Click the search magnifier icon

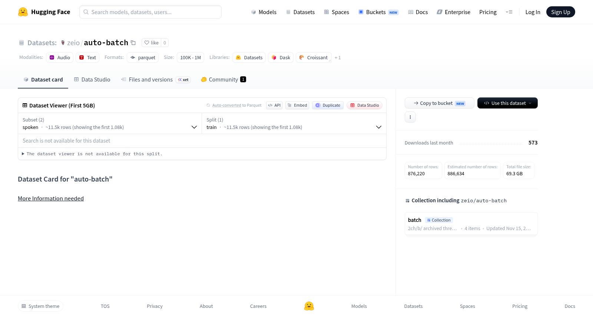[x=86, y=12]
